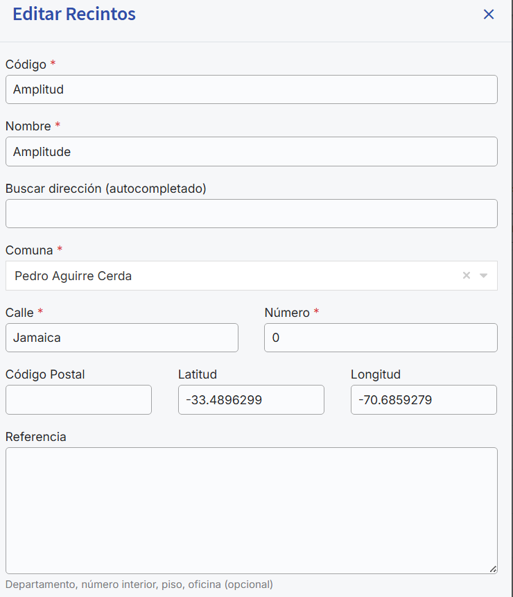Grab the Referencia textarea resize handle

[493, 569]
